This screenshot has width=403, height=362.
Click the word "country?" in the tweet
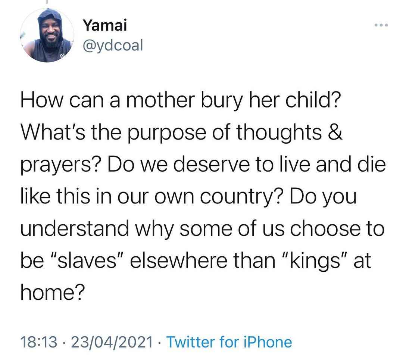242,197
